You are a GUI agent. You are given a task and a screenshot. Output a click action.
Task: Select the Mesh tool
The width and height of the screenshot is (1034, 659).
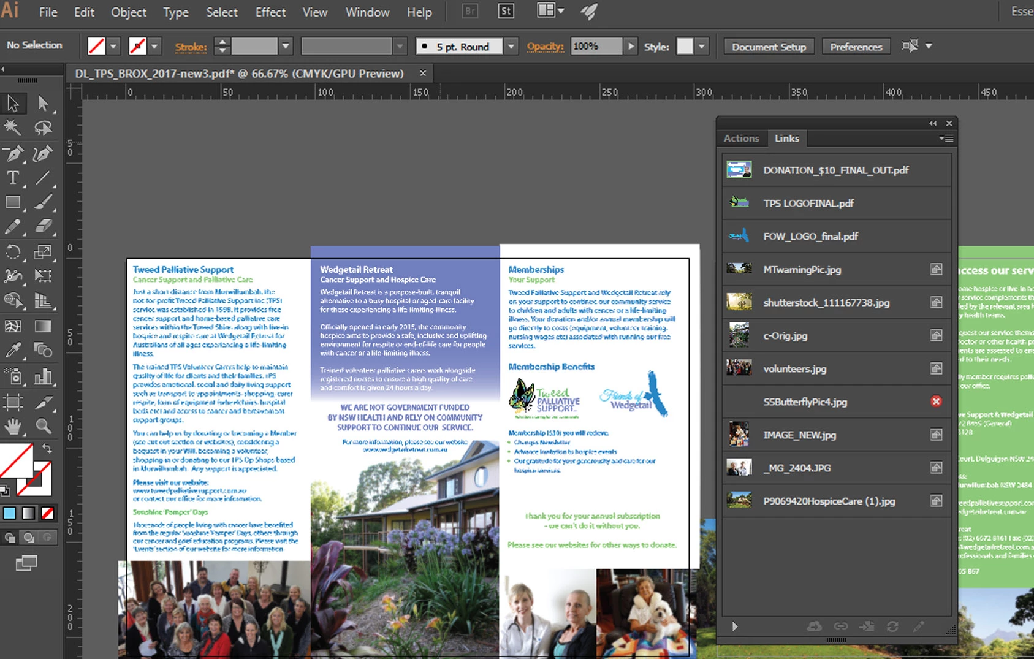(13, 326)
